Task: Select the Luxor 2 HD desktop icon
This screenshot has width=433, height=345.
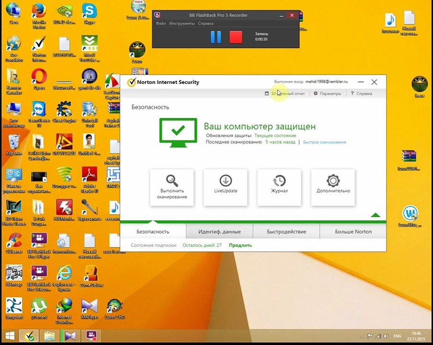Action: click(115, 309)
